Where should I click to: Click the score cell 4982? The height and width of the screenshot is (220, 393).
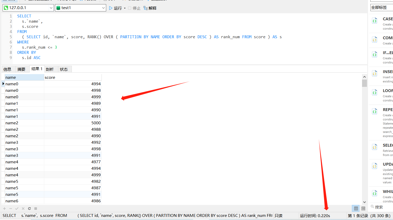[73, 182]
